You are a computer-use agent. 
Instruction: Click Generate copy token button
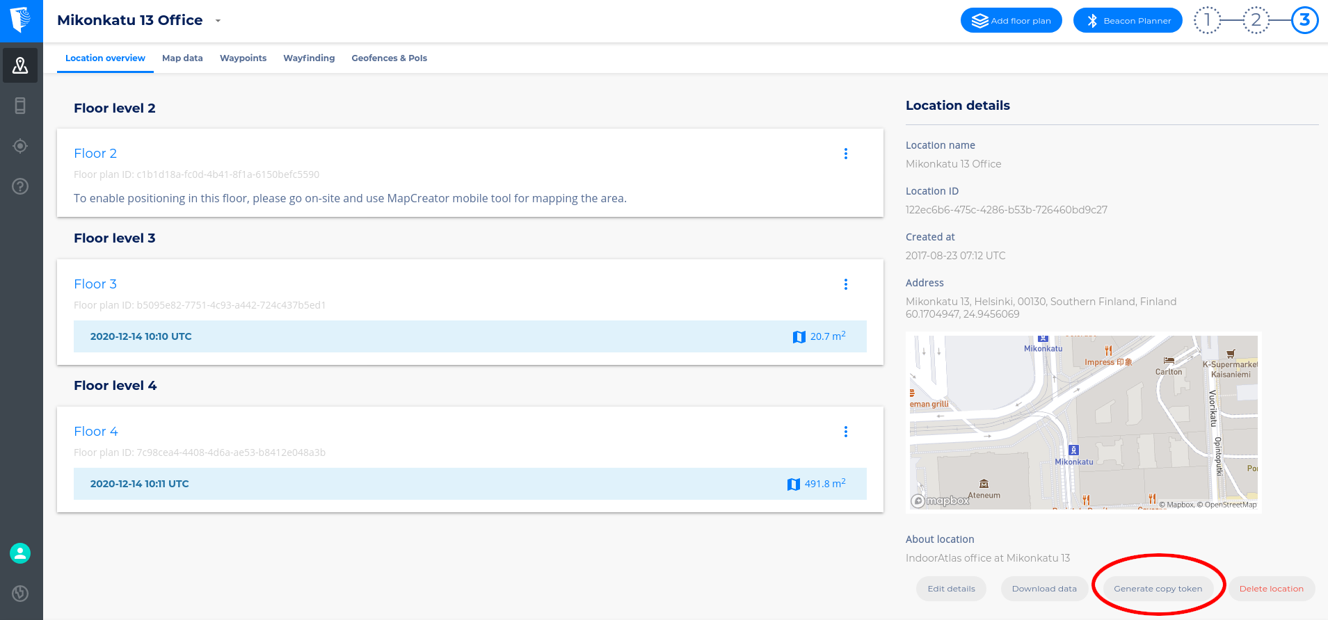[1158, 589]
